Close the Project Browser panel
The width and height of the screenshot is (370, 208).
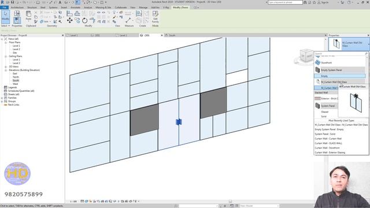(x=63, y=35)
